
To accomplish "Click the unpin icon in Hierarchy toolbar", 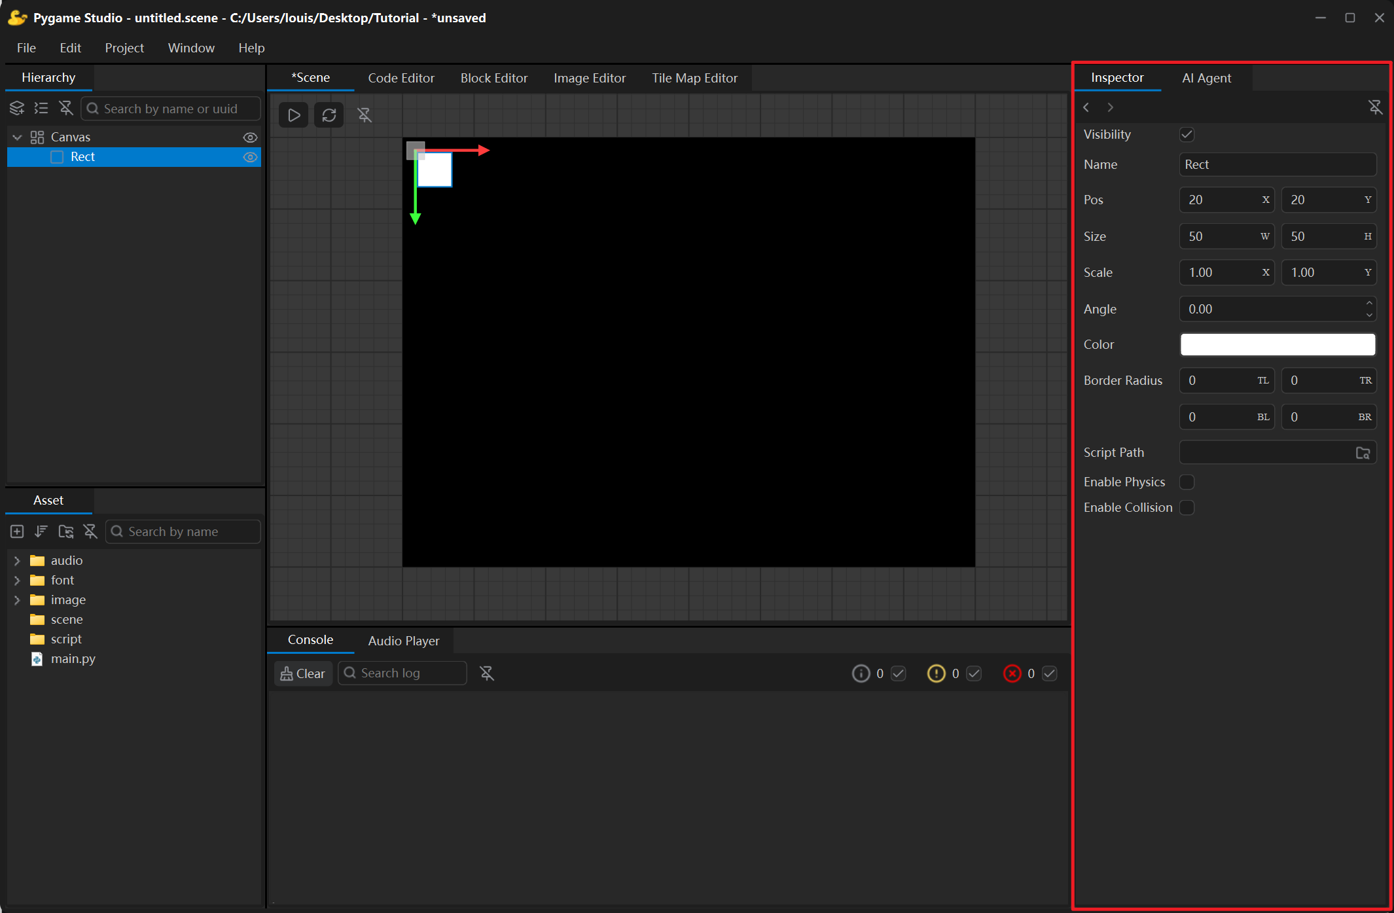I will pyautogui.click(x=66, y=108).
